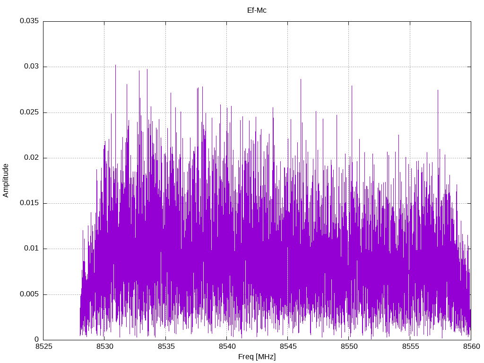This screenshot has height=363, width=484.
Task: Select the y-axis value 0.03
Action: tap(32, 66)
